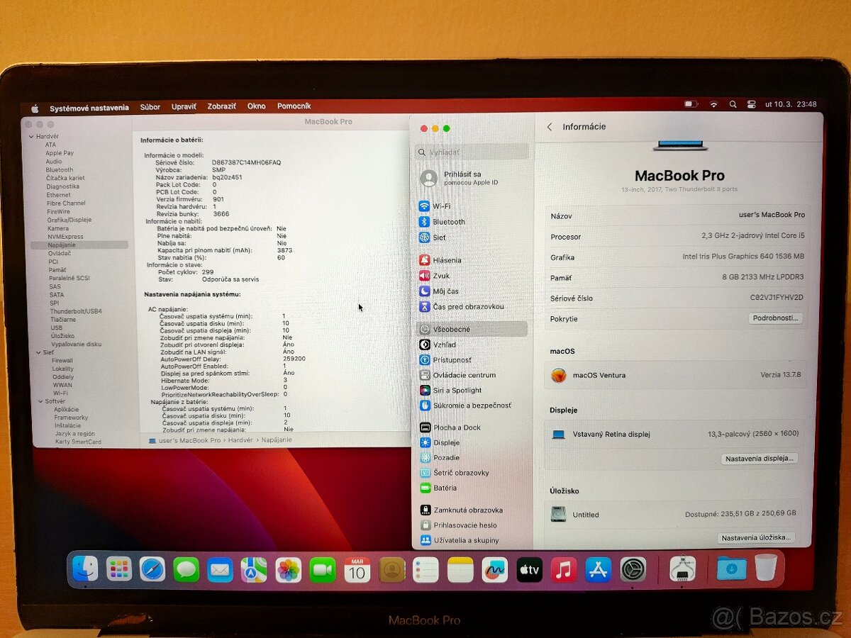Open Wi-Fi settings in the sidebar
The height and width of the screenshot is (638, 851).
click(x=440, y=206)
